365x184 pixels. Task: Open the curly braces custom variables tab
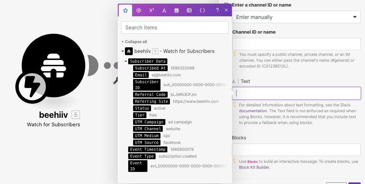(202, 10)
